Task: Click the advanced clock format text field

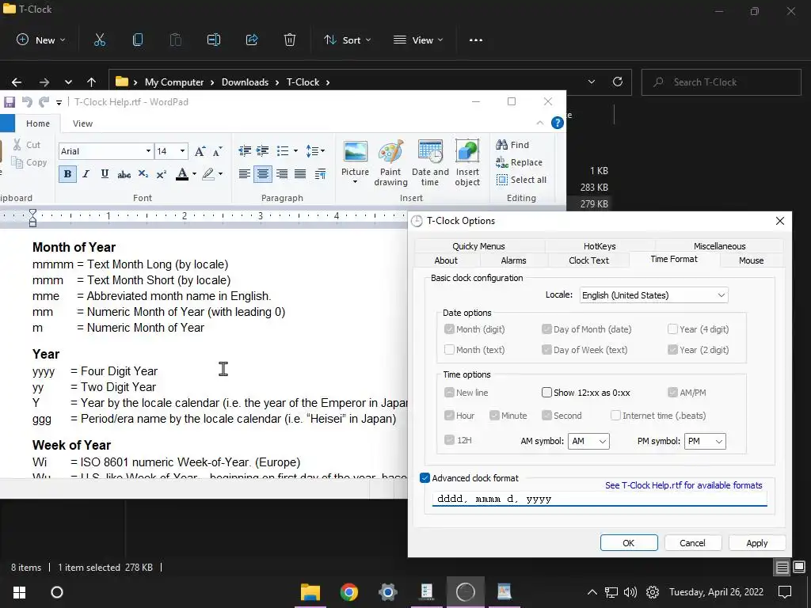Action: point(600,499)
